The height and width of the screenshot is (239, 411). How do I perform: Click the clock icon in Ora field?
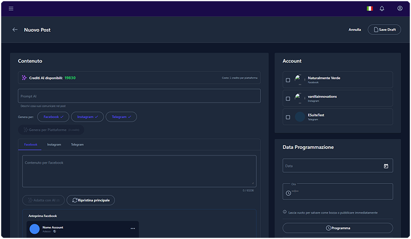tap(288, 193)
